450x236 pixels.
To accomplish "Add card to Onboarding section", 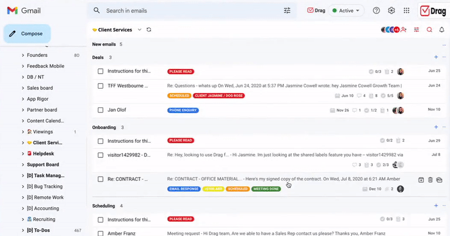I will tap(436, 127).
